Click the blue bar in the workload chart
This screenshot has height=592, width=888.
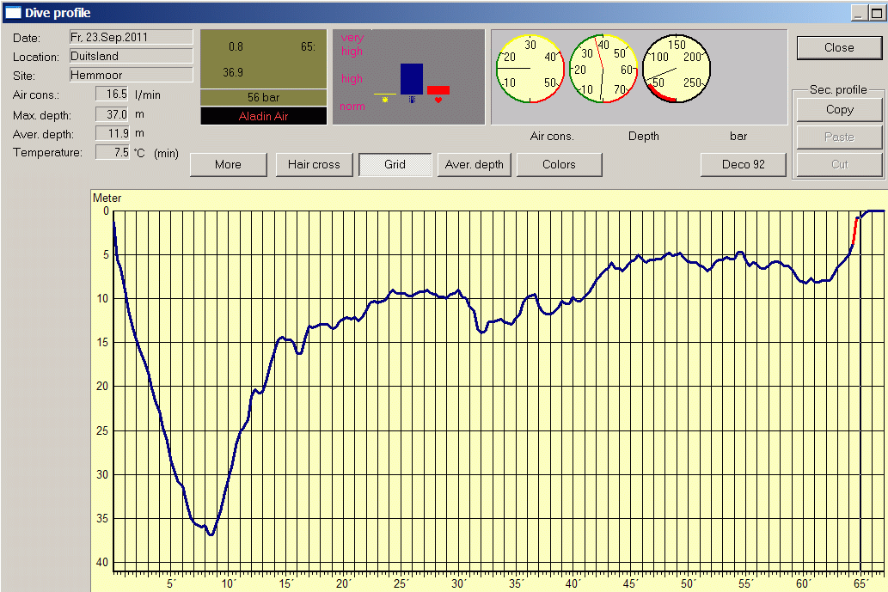tap(412, 79)
